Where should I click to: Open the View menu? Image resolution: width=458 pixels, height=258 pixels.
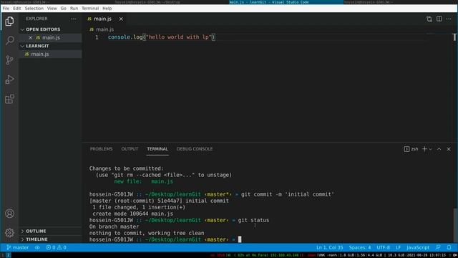point(52,9)
